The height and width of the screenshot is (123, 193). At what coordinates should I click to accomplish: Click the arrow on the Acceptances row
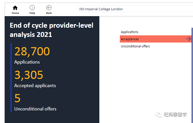coord(188,39)
